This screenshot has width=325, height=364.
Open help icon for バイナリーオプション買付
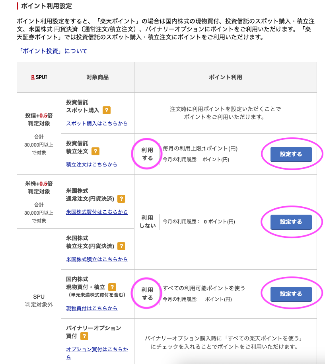coord(84,336)
